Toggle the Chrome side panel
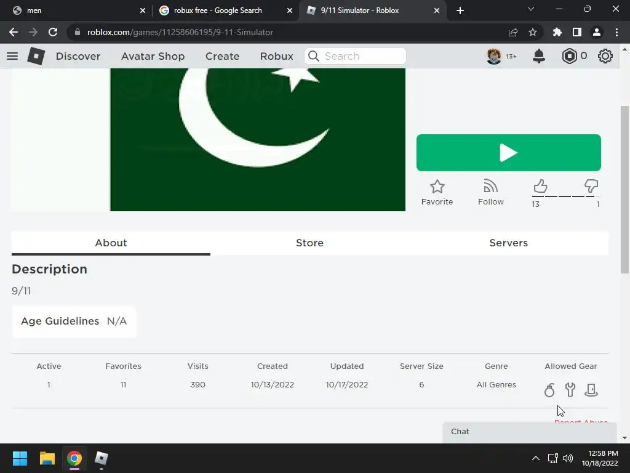Image resolution: width=630 pixels, height=473 pixels. (x=577, y=32)
